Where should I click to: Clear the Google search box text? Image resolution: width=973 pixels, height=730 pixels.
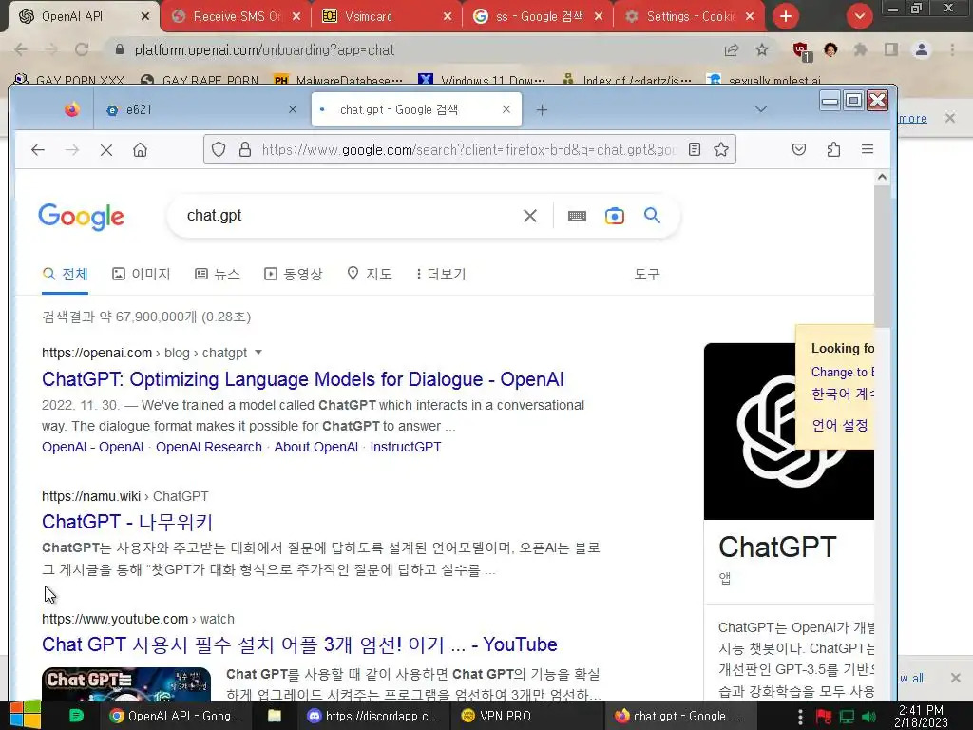530,216
